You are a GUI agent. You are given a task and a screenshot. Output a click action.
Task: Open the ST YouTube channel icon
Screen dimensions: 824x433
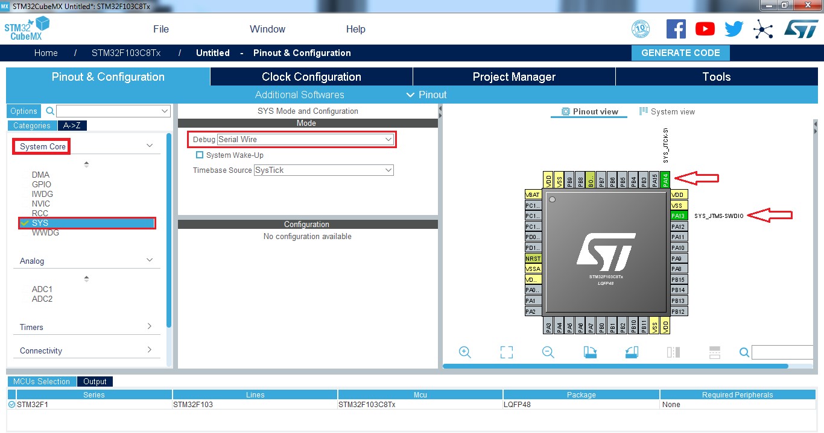click(704, 28)
